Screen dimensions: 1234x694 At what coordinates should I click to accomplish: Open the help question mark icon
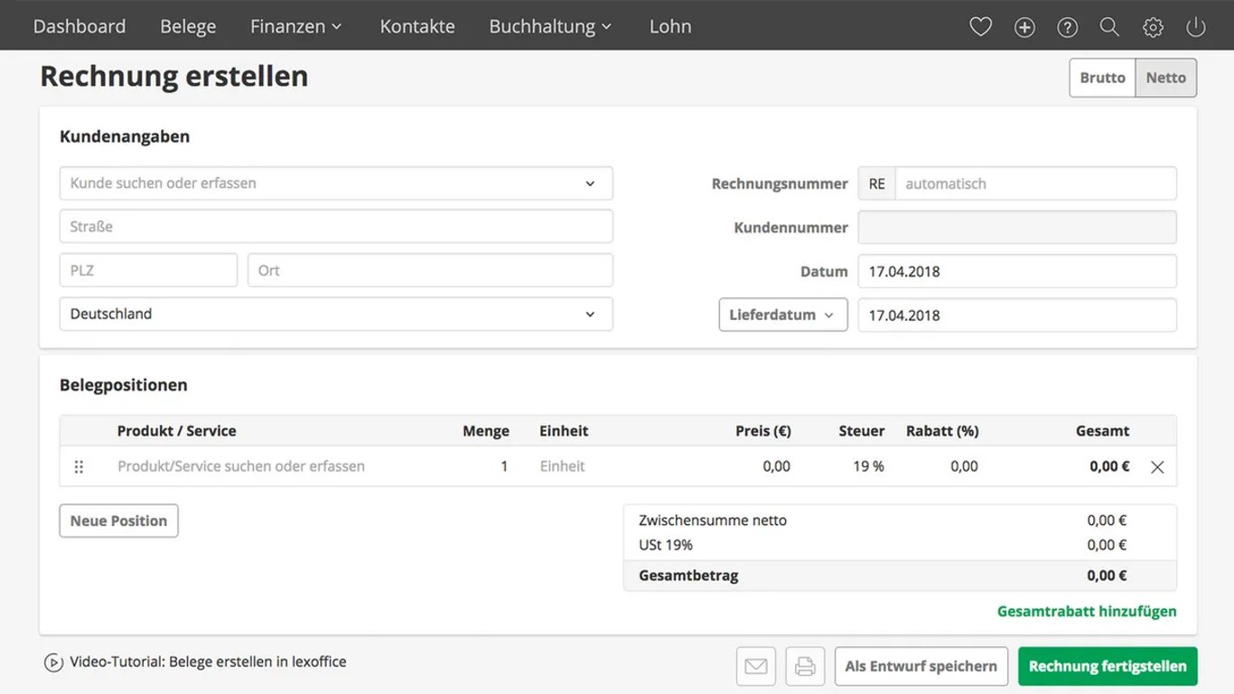(1067, 27)
